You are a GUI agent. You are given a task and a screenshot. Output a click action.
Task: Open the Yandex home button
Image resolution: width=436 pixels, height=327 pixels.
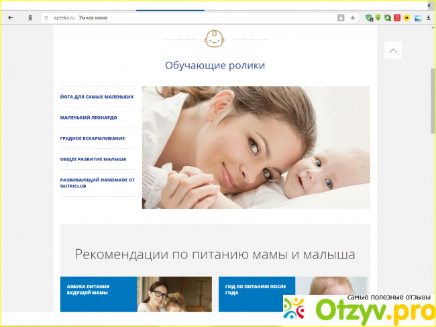pyautogui.click(x=30, y=17)
